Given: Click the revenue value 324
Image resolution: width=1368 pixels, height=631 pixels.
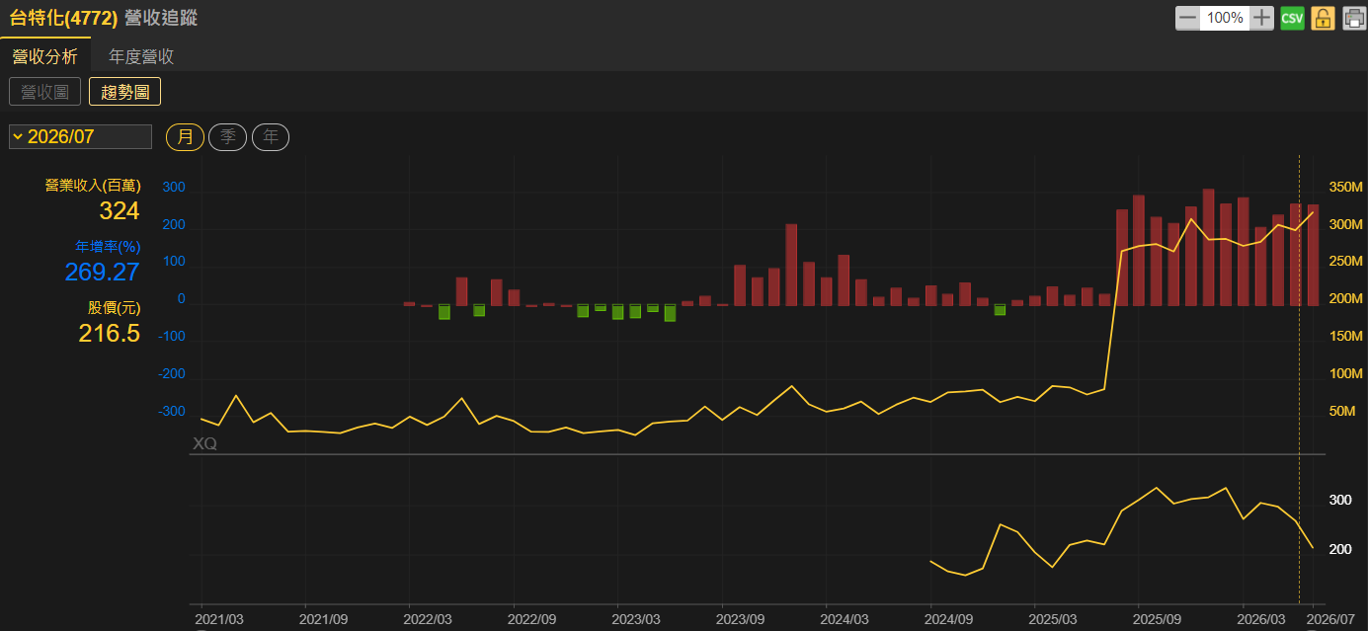Looking at the screenshot, I should [x=120, y=210].
